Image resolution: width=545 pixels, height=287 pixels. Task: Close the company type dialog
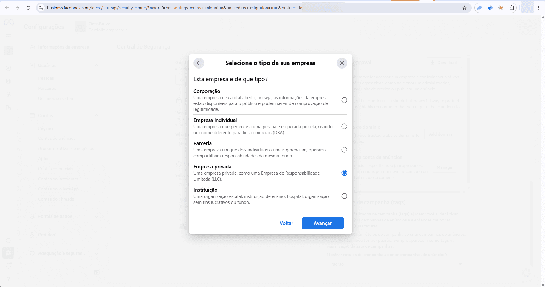click(342, 63)
